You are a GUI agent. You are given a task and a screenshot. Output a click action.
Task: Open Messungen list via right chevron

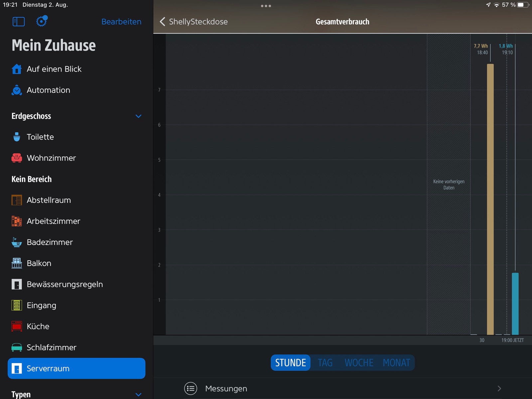(x=499, y=388)
